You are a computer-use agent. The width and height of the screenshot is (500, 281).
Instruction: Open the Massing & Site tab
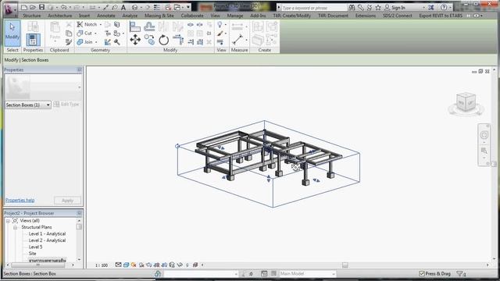click(x=159, y=16)
